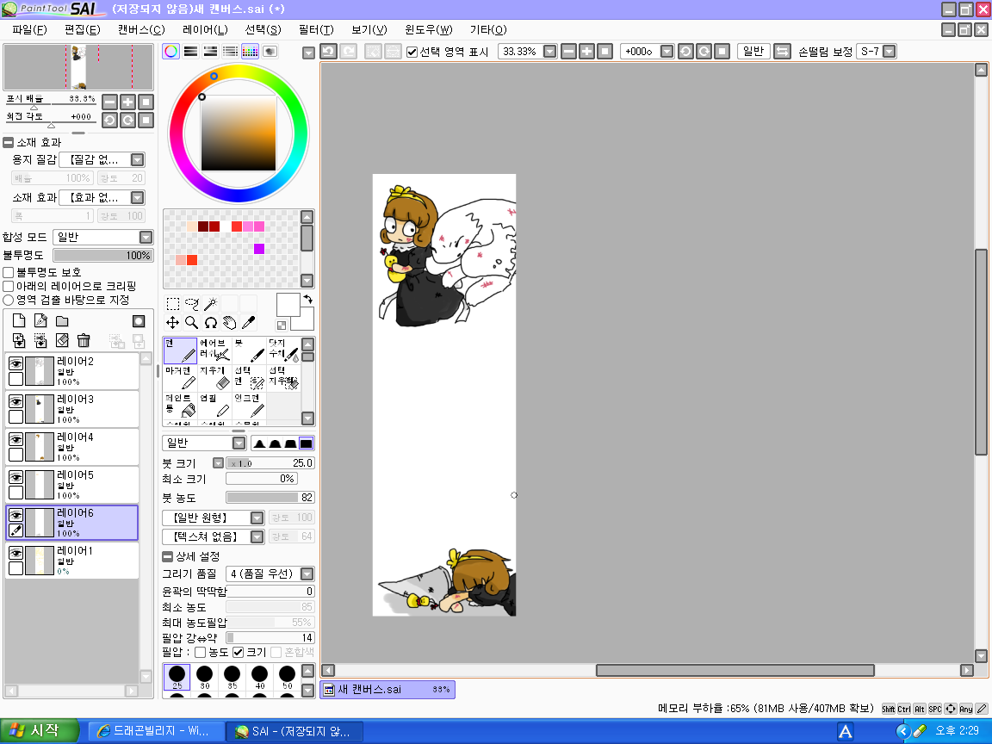The height and width of the screenshot is (744, 992).
Task: Open 윈도우(W) menu
Action: click(x=428, y=30)
